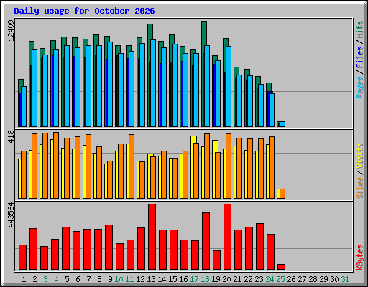The image size is (368, 287).
Task: Click day 4 on the x-axis
Action: [56, 279]
